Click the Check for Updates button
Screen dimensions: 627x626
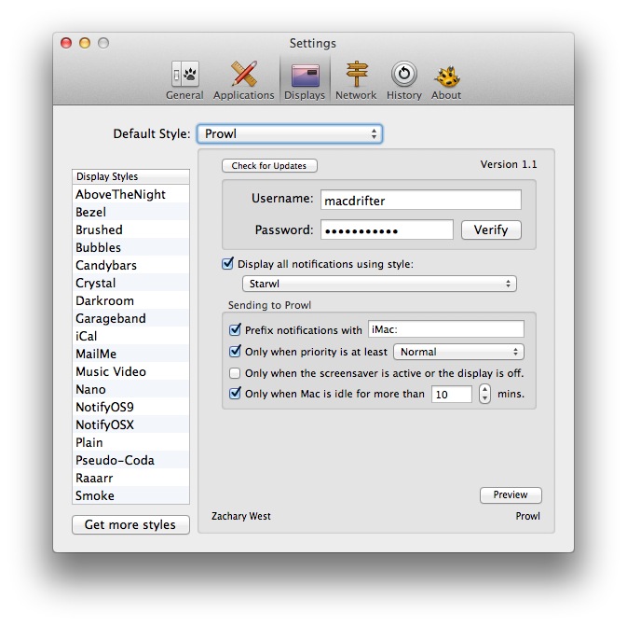click(269, 166)
